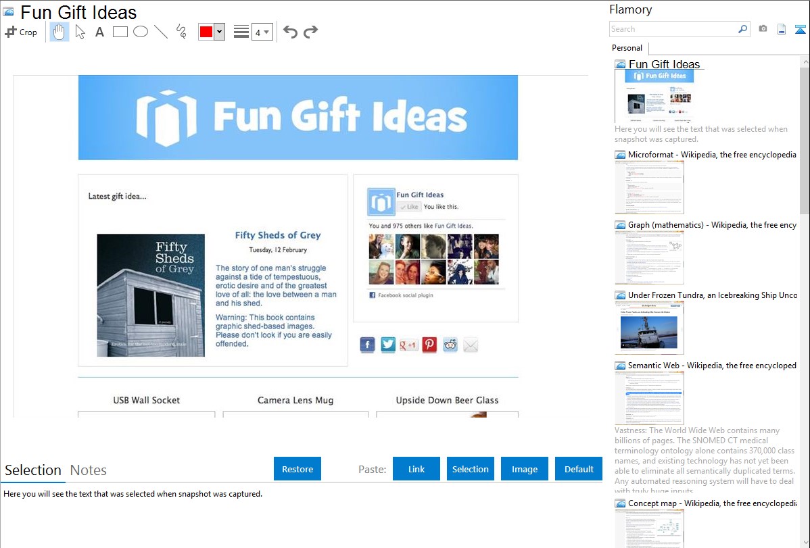Select the rectangle drawing tool
This screenshot has width=810, height=548.
point(120,32)
